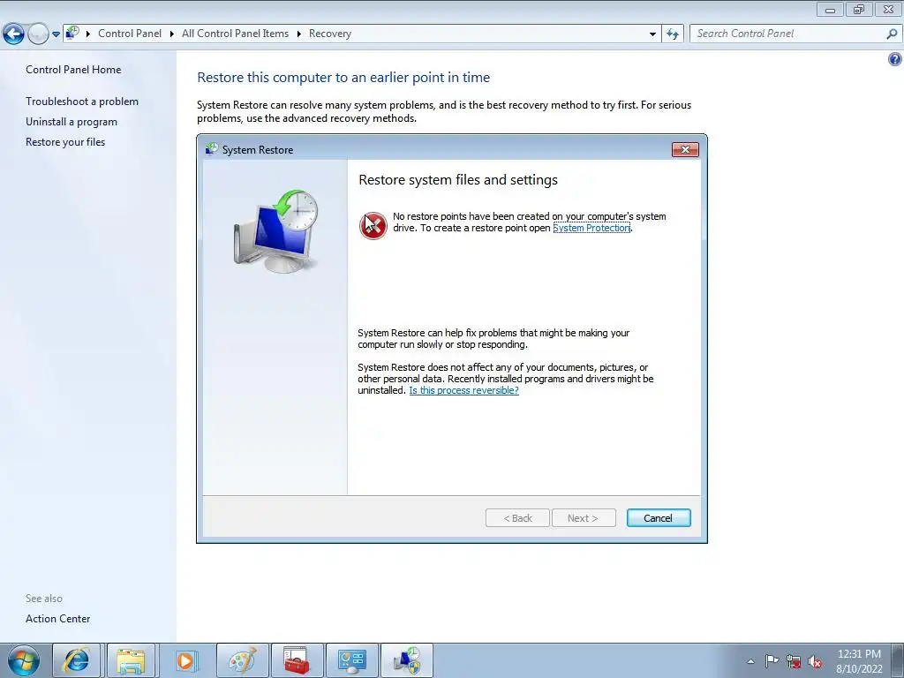Switch to System Restore taskbar button
This screenshot has height=678, width=904.
406,660
